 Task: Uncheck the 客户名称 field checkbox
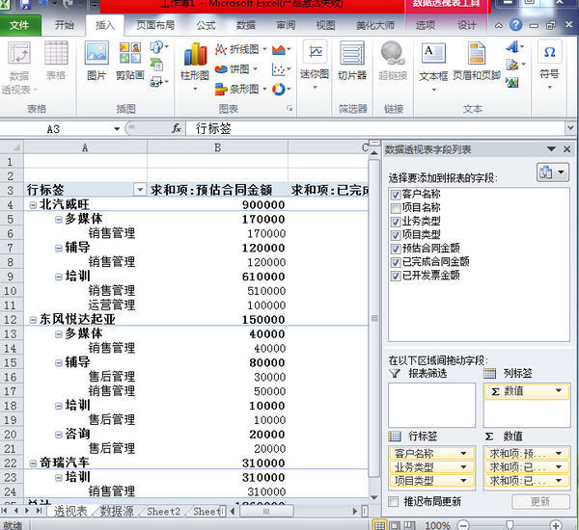[395, 194]
